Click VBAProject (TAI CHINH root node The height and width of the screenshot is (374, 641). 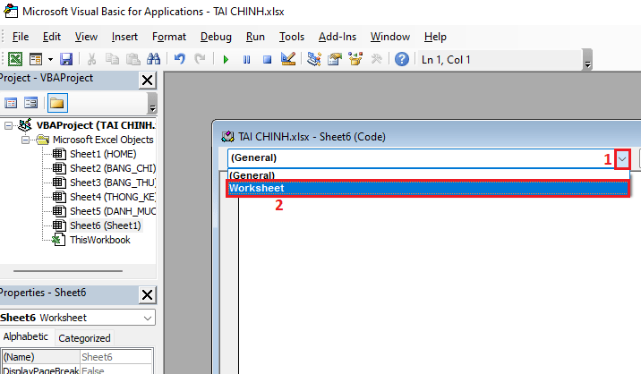[x=96, y=125]
